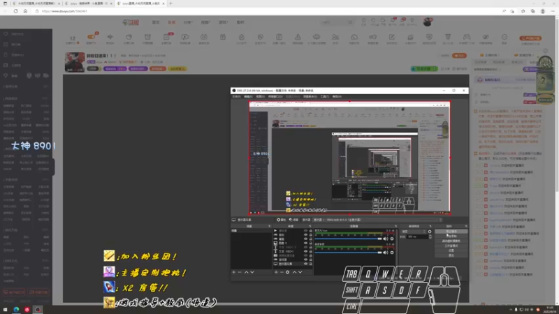Adjust transition duration stepper in OBS
Screen dimensions: 559x314
[430, 237]
